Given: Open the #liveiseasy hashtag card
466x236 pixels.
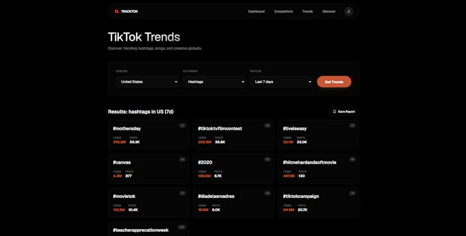Looking at the screenshot, I should point(318,135).
